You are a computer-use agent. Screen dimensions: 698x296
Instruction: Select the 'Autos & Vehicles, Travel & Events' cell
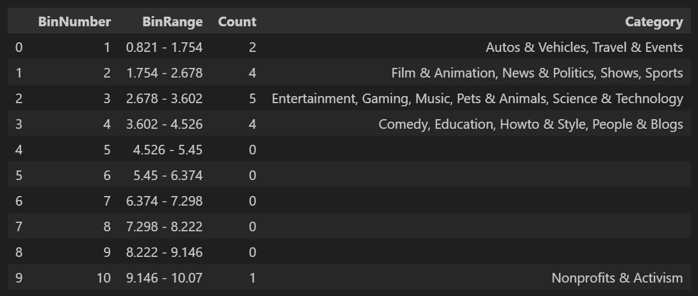tap(584, 47)
